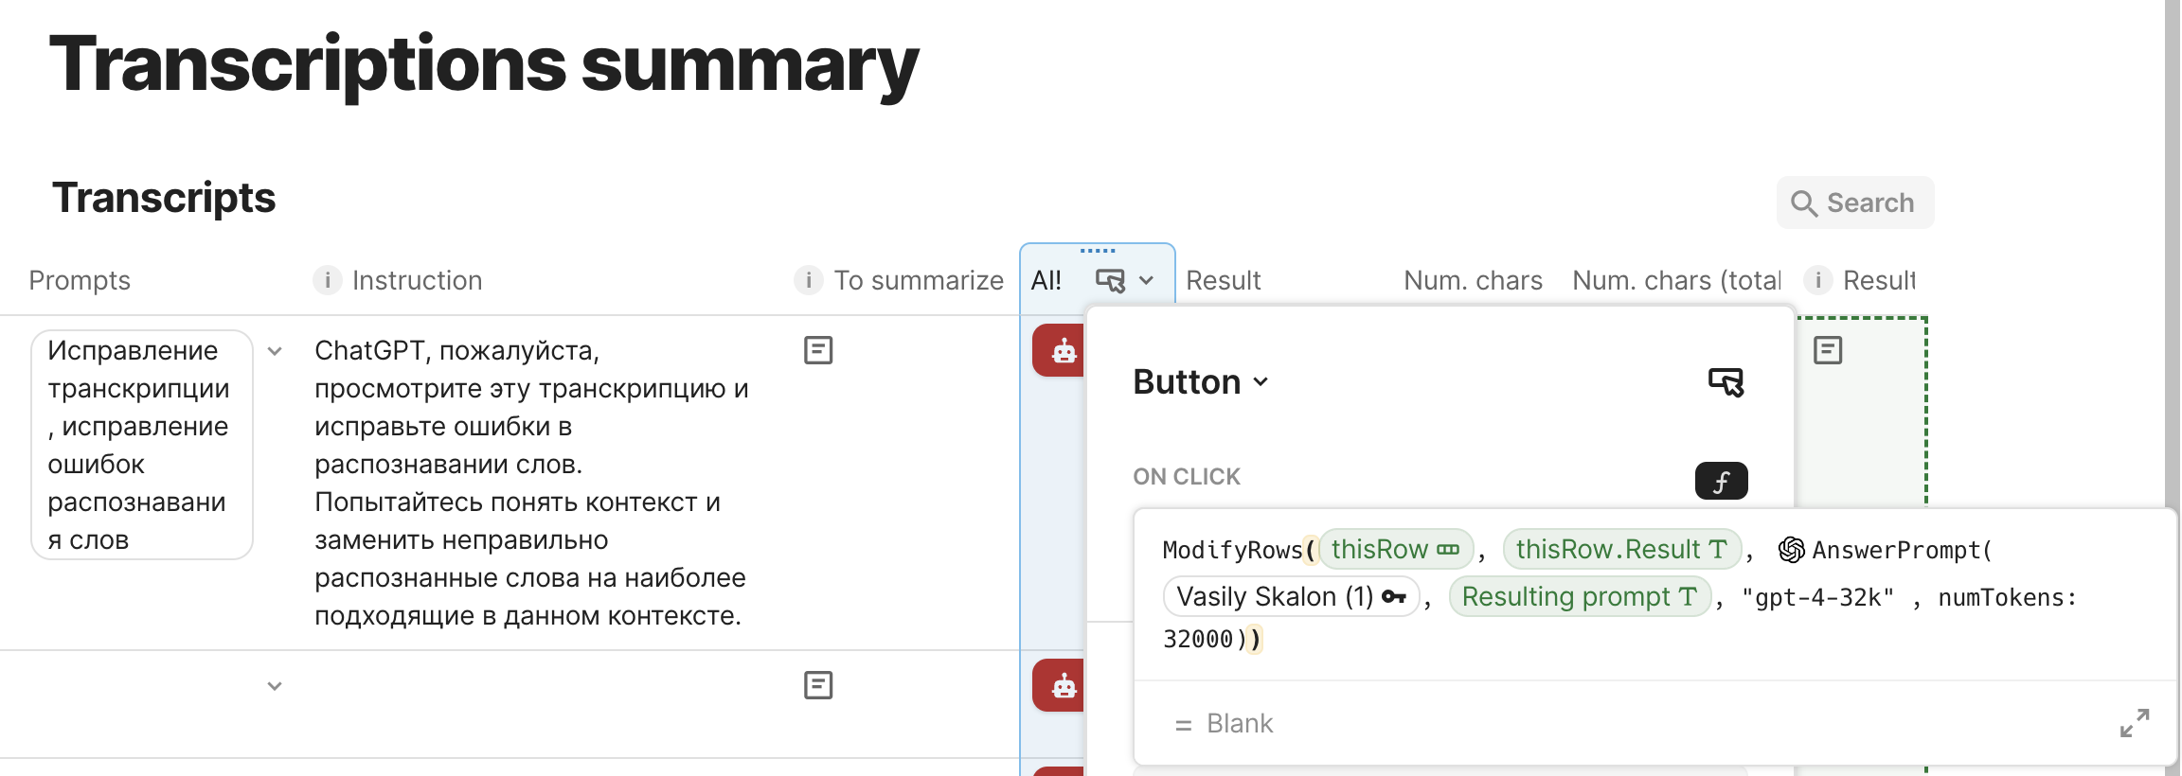Click ModifyRows in the formula editor
Image resolution: width=2182 pixels, height=776 pixels.
click(x=1232, y=550)
